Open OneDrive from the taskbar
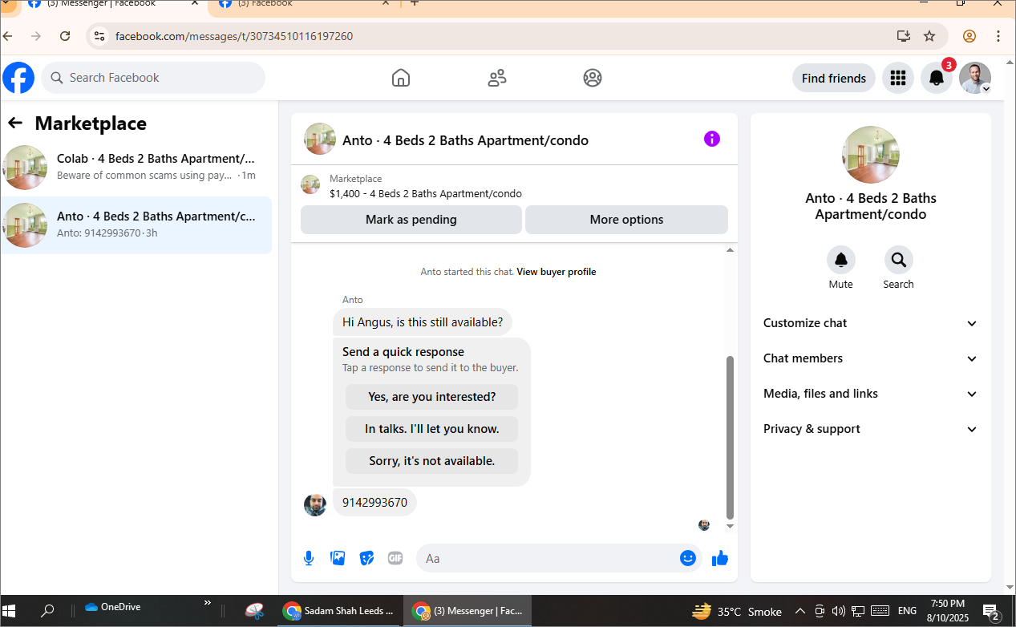Image resolution: width=1016 pixels, height=627 pixels. click(112, 607)
